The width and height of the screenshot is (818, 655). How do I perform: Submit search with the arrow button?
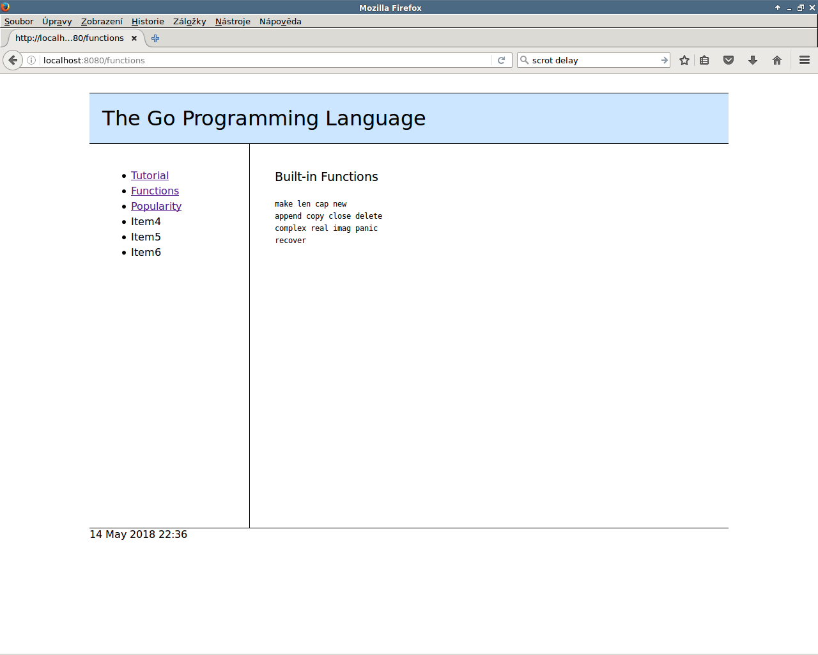665,60
